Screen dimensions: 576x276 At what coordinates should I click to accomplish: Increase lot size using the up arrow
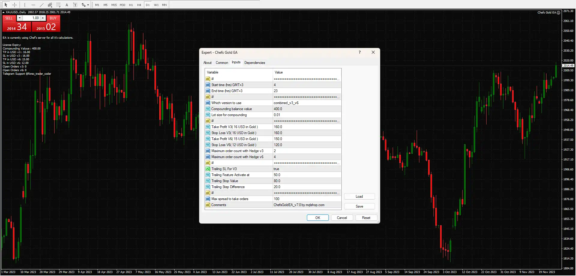coord(43,18)
